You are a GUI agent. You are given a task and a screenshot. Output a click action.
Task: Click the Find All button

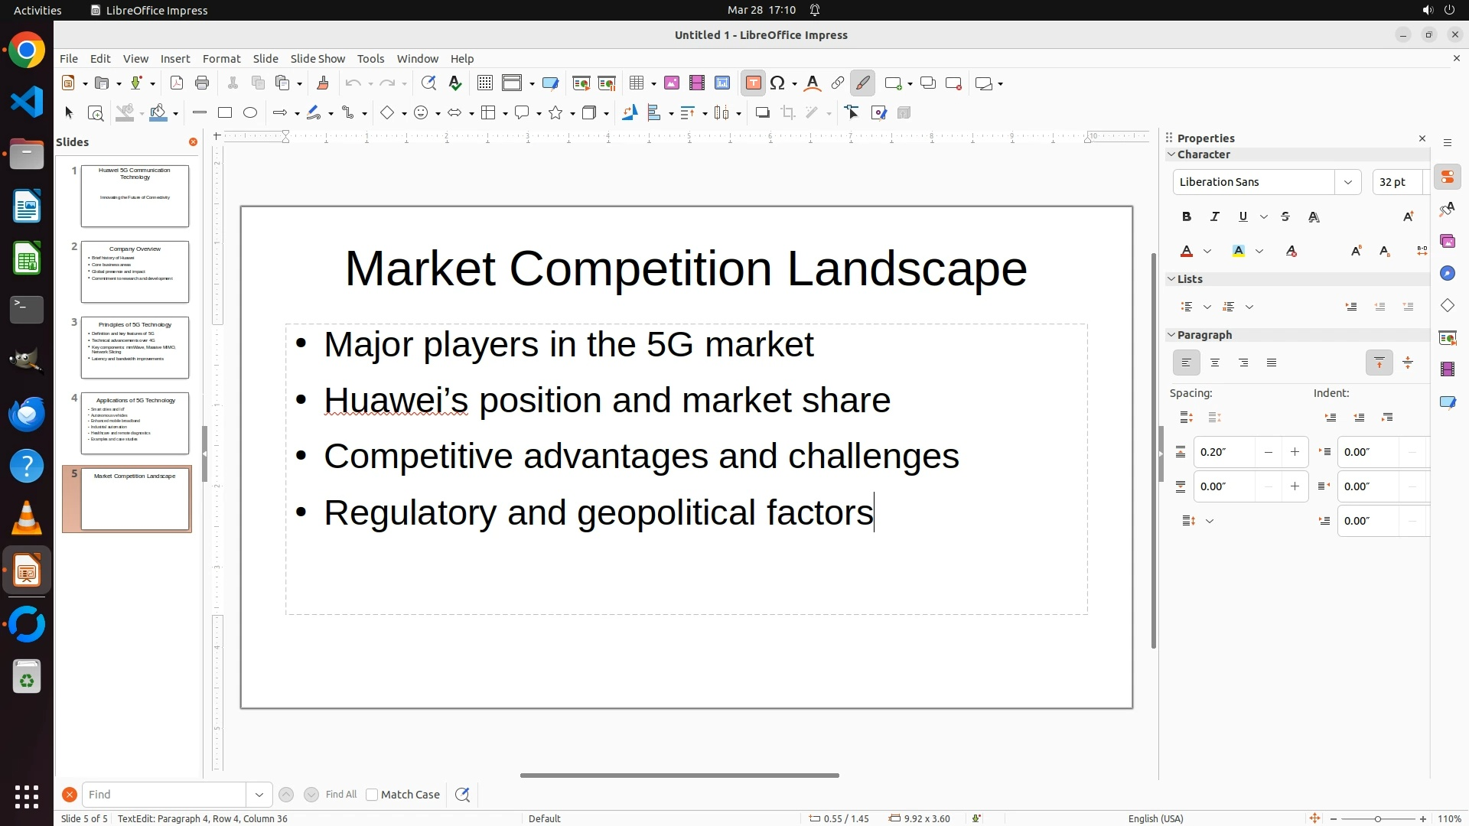(x=341, y=795)
